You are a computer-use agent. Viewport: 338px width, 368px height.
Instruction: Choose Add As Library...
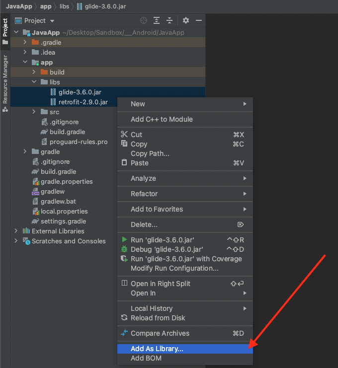185,349
